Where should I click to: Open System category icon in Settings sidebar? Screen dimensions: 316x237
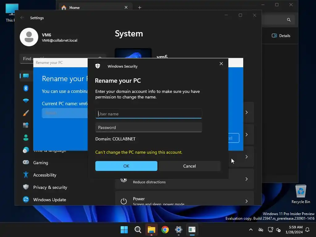[26, 76]
